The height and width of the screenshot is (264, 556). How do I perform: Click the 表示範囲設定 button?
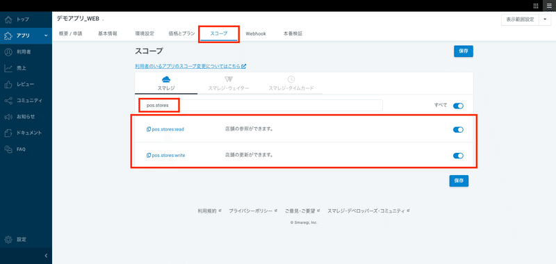[x=520, y=20]
